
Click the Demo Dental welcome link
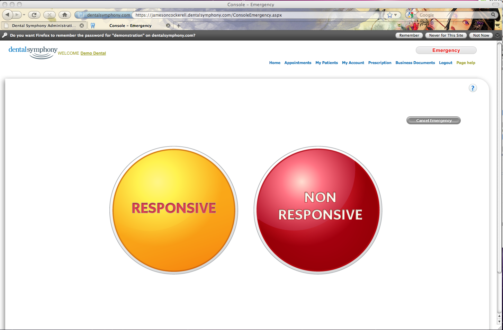point(93,53)
